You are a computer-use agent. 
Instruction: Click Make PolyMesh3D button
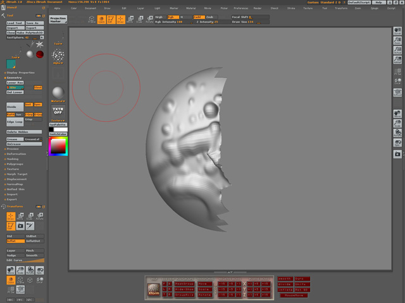pyautogui.click(x=30, y=33)
